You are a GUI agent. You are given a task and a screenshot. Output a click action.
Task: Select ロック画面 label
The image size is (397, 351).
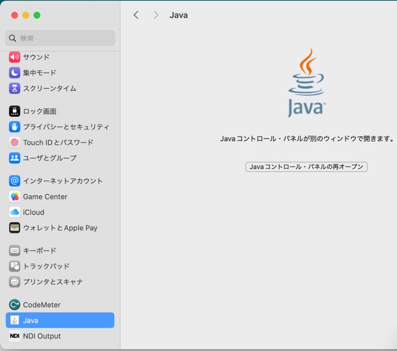pos(40,111)
